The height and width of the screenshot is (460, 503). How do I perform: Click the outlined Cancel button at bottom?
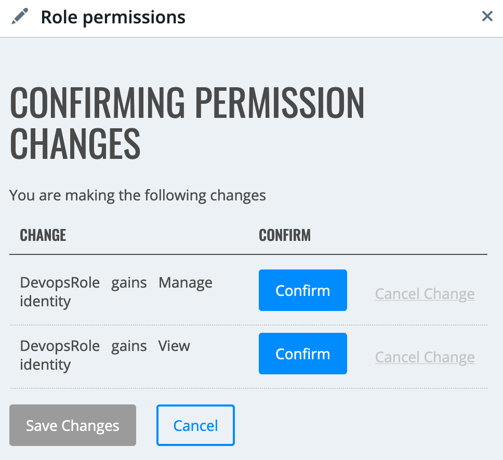(195, 425)
